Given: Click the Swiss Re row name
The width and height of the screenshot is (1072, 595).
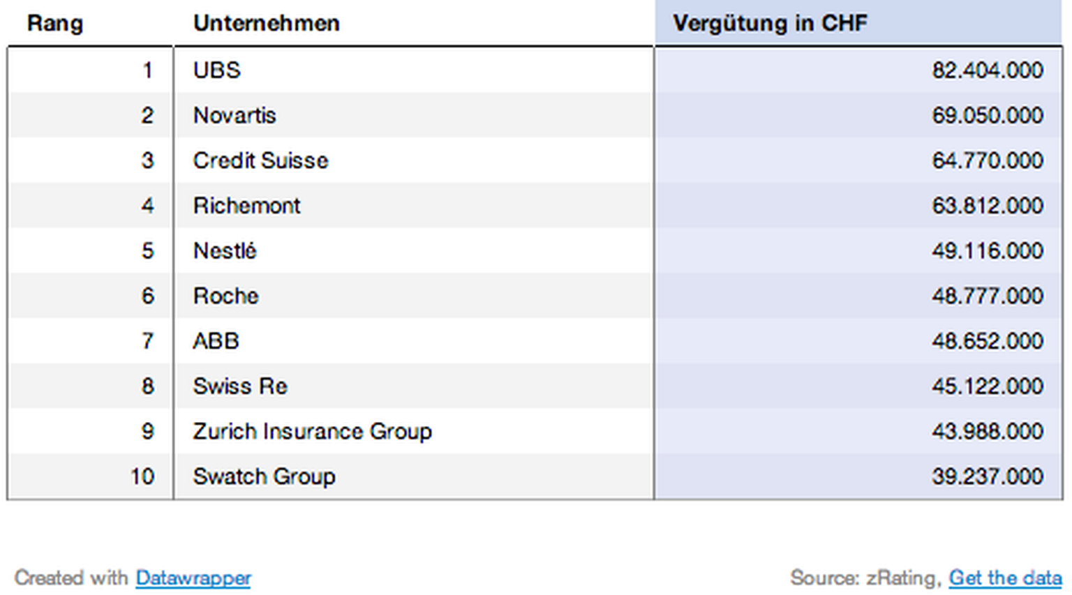Looking at the screenshot, I should (x=240, y=386).
